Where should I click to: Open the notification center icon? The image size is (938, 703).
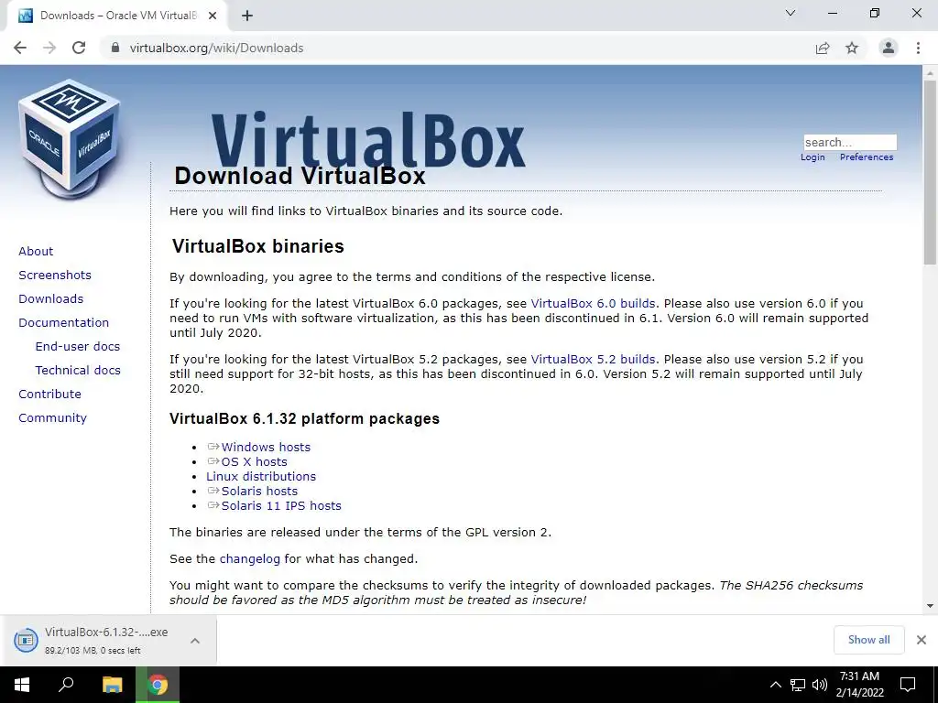click(908, 685)
